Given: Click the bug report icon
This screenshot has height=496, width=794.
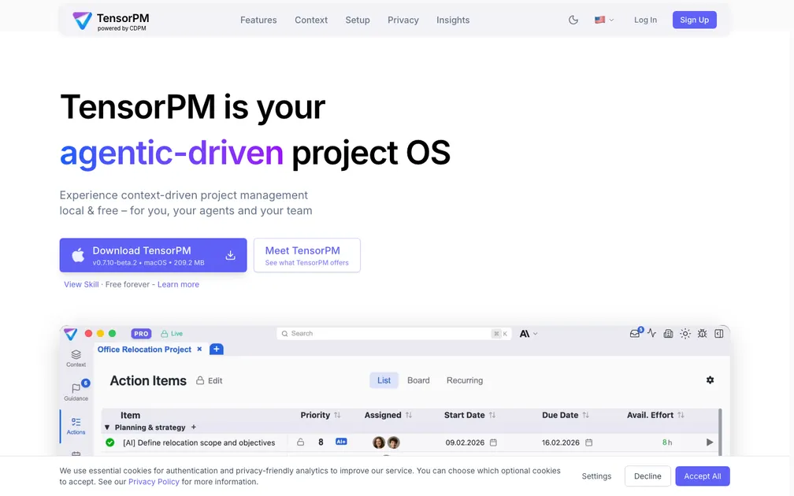Looking at the screenshot, I should 702,334.
